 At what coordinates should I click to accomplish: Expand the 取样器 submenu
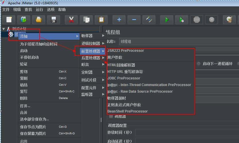tap(93, 36)
